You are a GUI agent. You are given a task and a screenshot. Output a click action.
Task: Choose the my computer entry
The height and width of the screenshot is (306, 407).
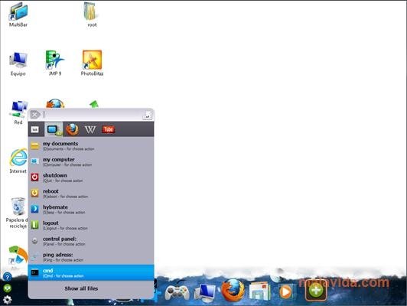pyautogui.click(x=91, y=161)
